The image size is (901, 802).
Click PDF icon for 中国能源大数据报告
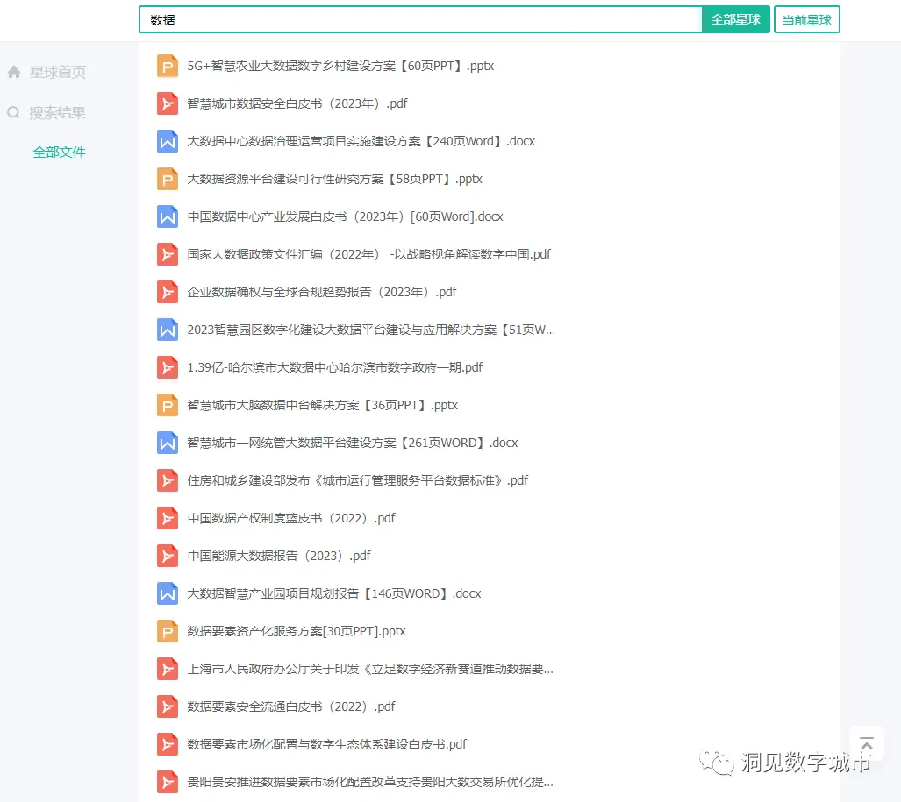pyautogui.click(x=168, y=557)
